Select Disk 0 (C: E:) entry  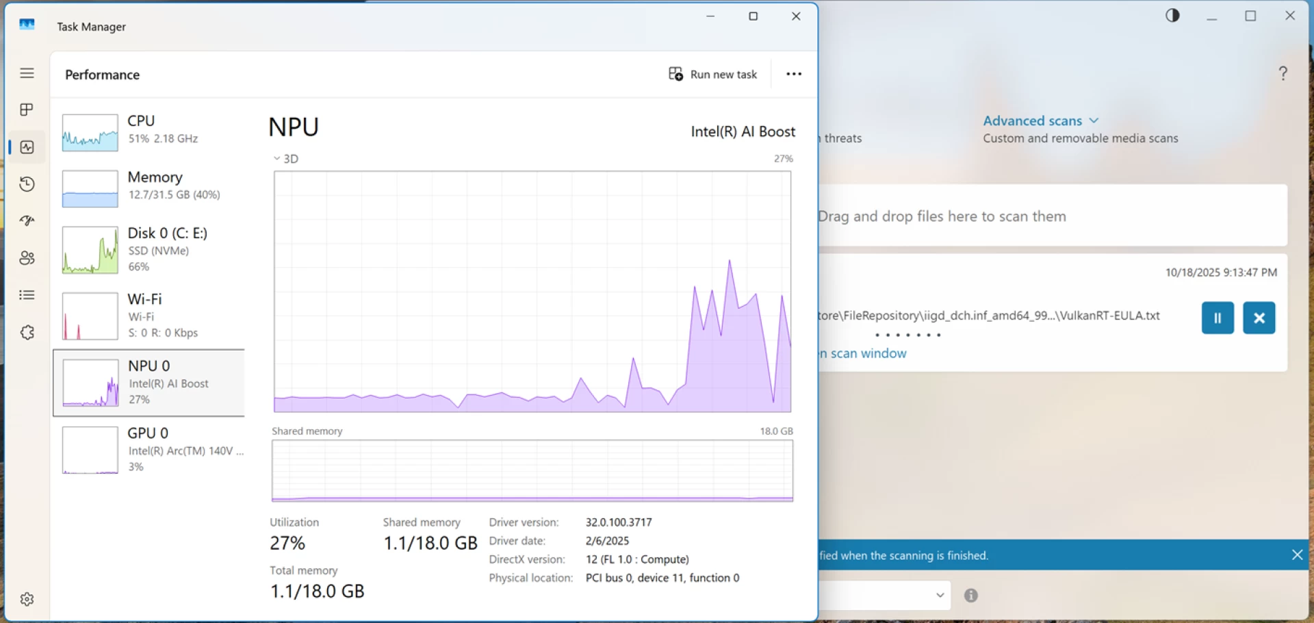coord(149,250)
